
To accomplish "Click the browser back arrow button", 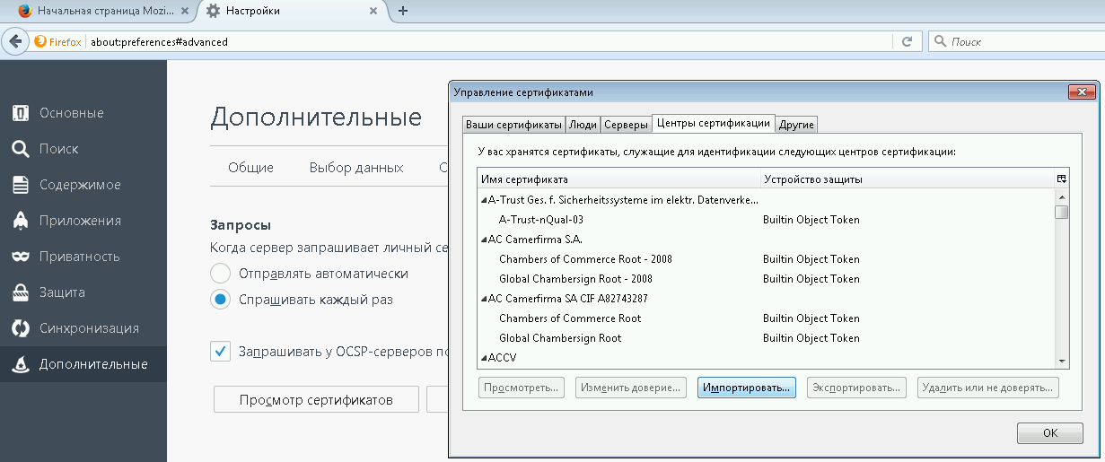I will point(15,41).
